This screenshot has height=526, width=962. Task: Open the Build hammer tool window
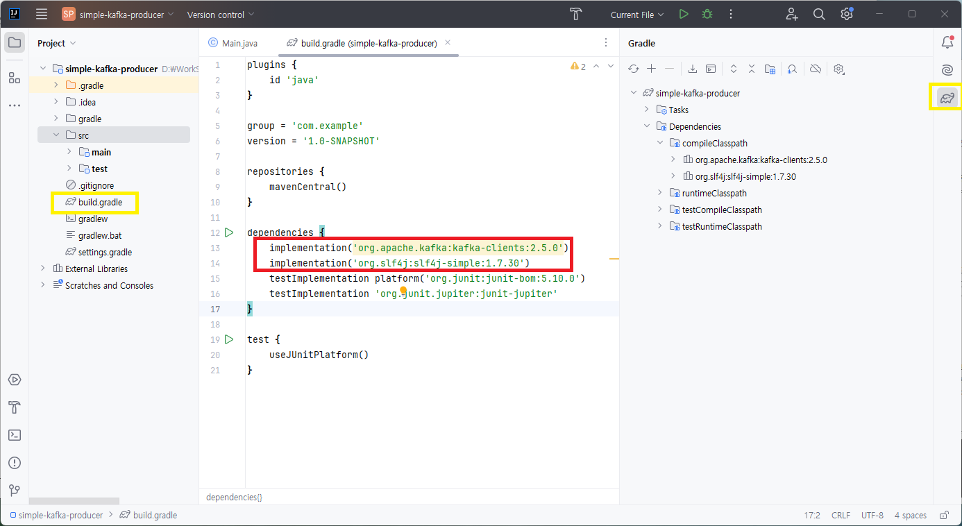15,407
